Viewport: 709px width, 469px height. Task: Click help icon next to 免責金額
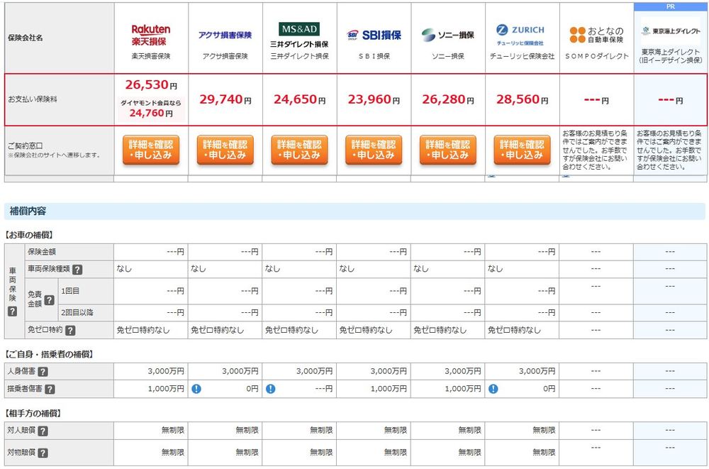coord(50,300)
